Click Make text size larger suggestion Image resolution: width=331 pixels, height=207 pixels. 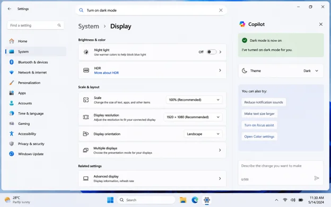click(259, 114)
